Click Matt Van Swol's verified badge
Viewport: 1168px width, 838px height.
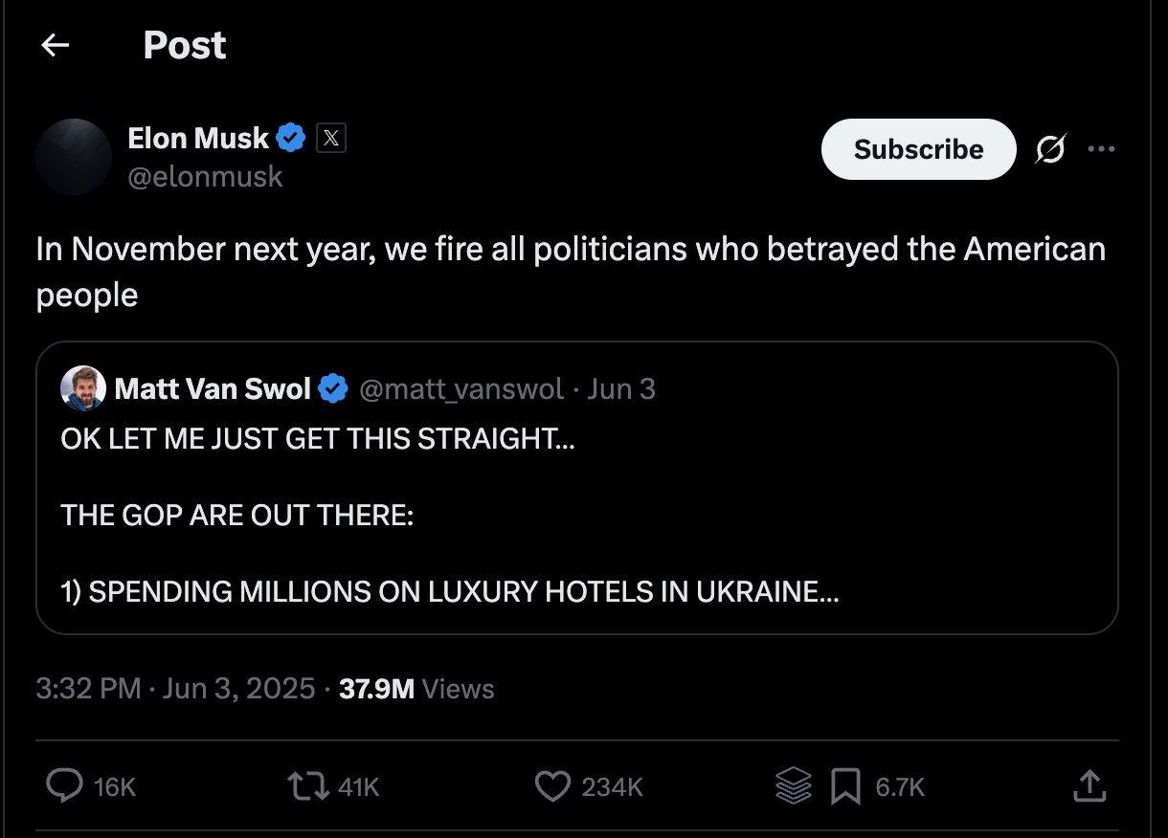coord(333,388)
